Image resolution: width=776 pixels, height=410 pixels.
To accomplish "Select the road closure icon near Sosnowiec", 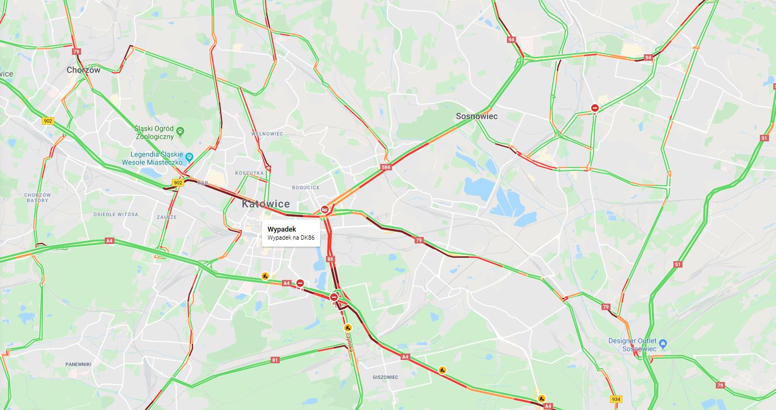I will pyautogui.click(x=595, y=108).
